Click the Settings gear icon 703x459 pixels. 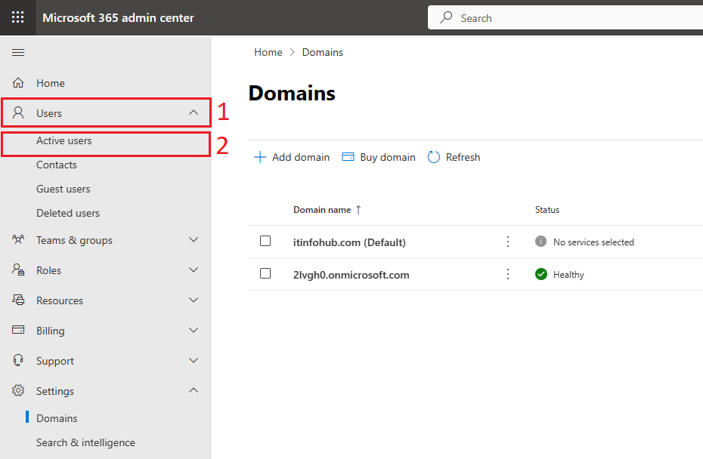[x=18, y=390]
